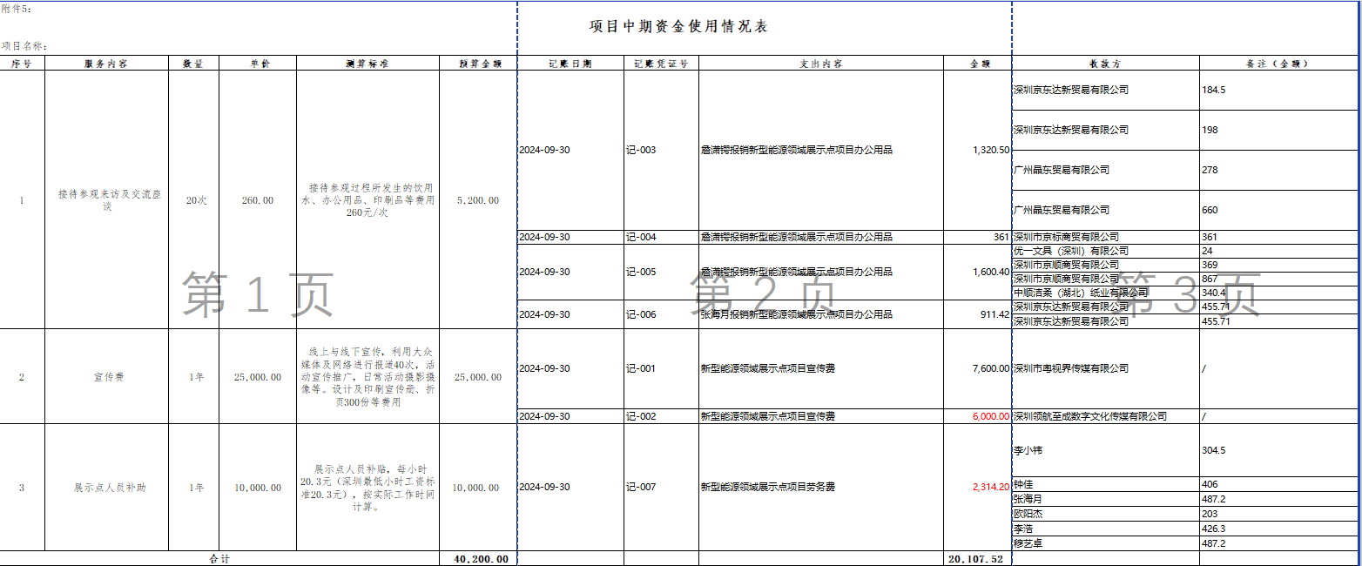This screenshot has width=1362, height=566.
Task: Select the '接待参观来访及交流座谈' cell
Action: click(106, 200)
